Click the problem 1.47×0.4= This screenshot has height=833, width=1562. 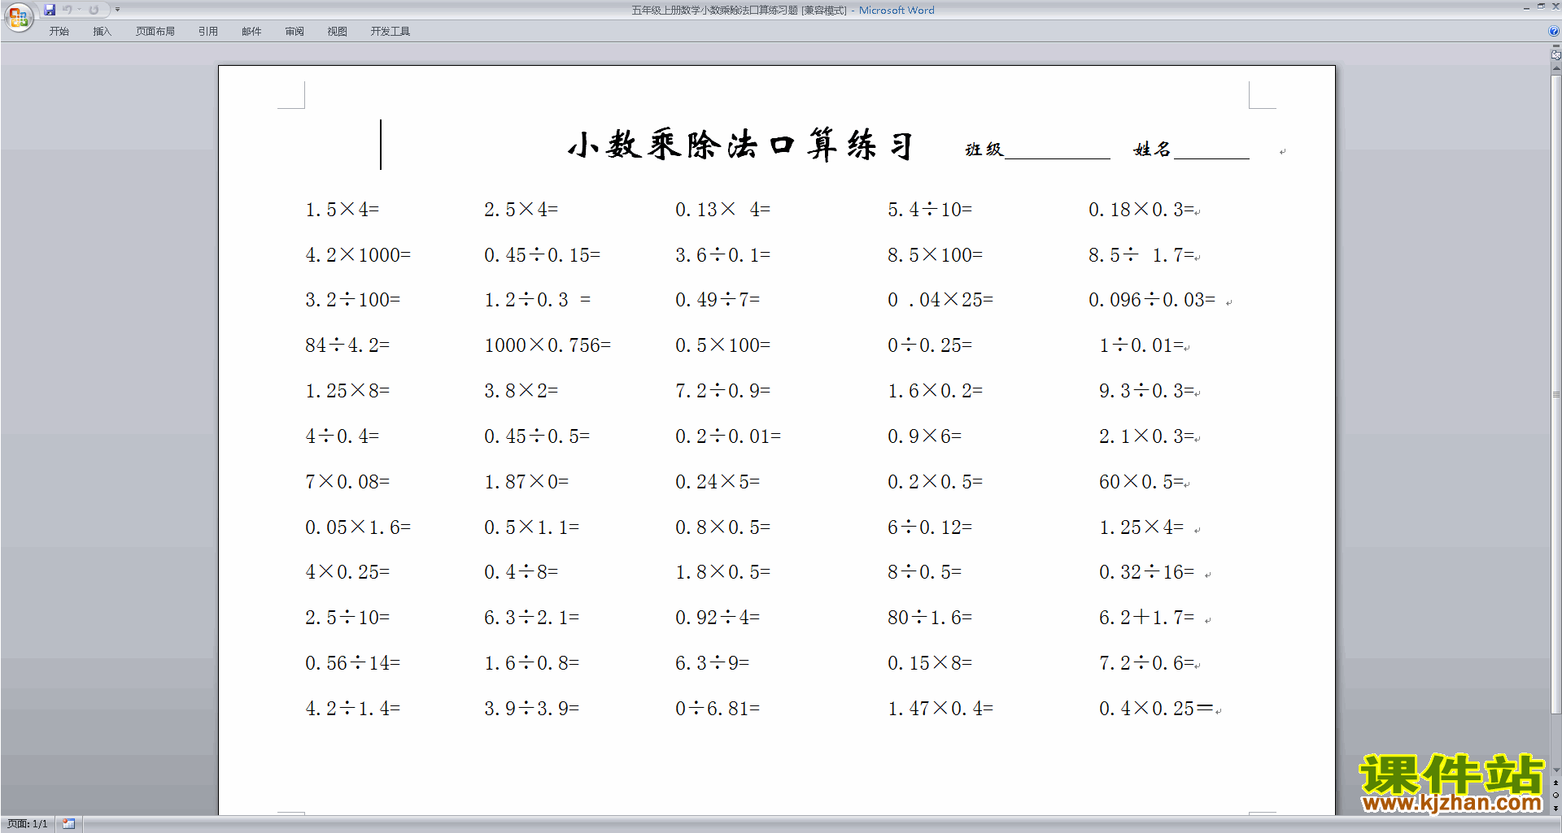pos(940,709)
